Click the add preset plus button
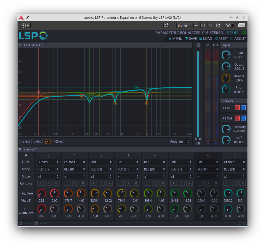Image resolution: width=265 pixels, height=247 pixels. 196,25
